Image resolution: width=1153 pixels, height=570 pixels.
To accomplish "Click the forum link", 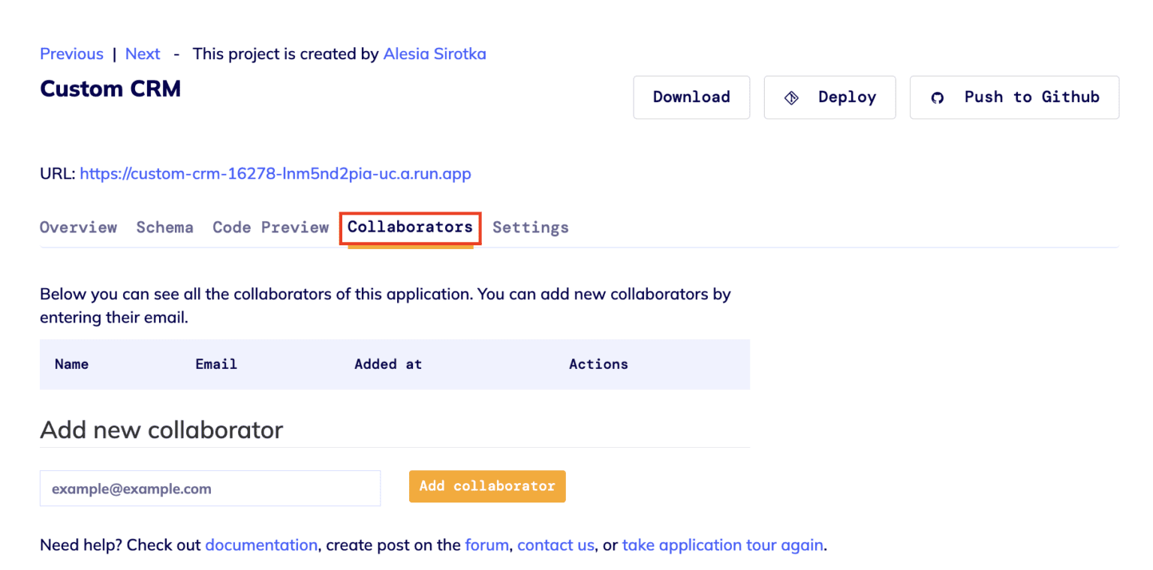I will pos(487,544).
